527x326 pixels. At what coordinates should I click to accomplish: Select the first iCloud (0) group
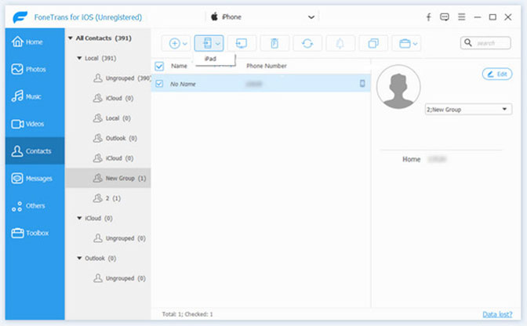coord(113,98)
